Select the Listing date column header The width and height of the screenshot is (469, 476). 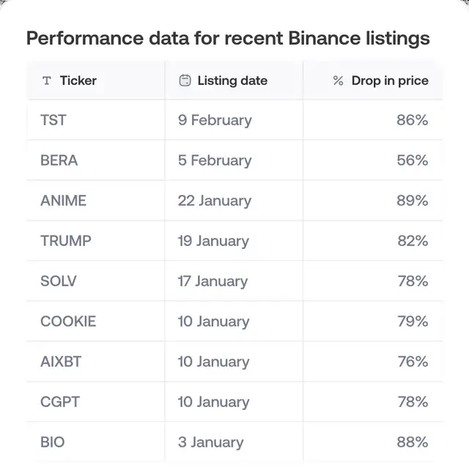click(232, 81)
